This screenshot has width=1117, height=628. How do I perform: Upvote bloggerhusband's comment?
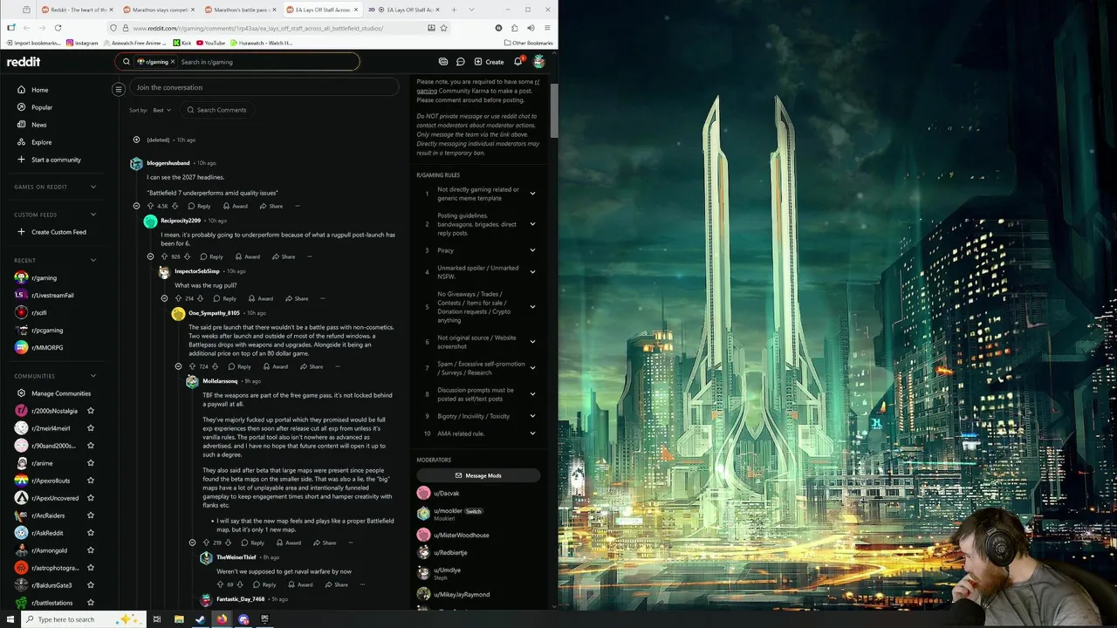pyautogui.click(x=150, y=206)
